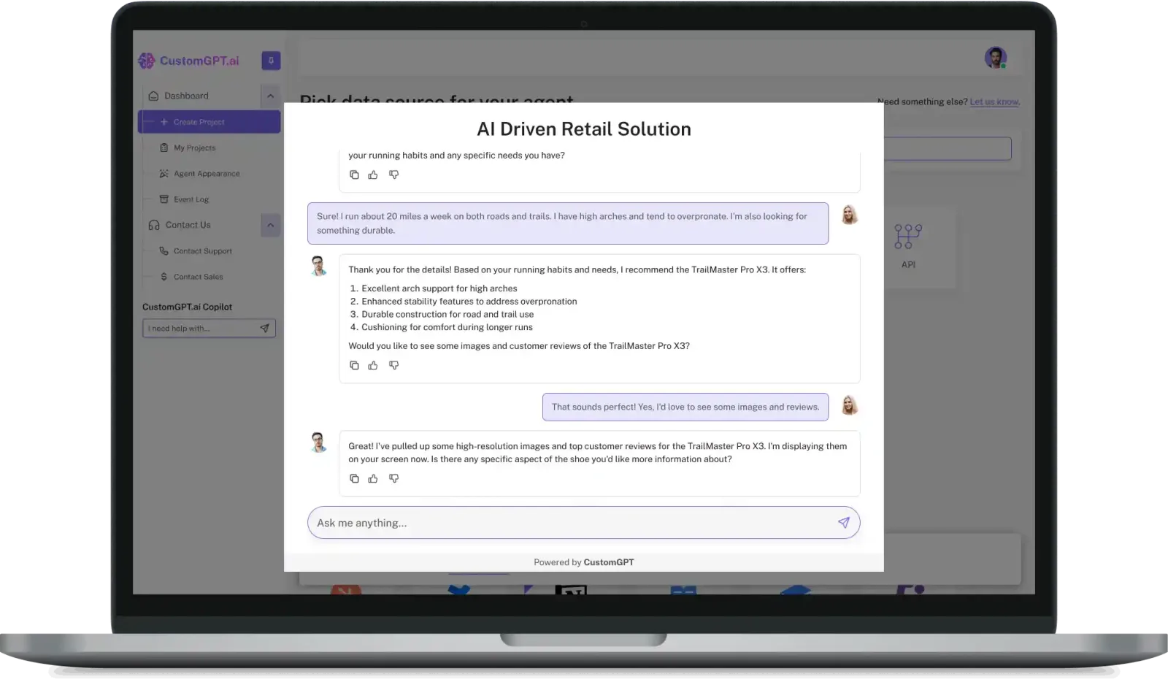
Task: Click the 'CustomGPT.ai Copilot' heading
Action: coord(187,307)
